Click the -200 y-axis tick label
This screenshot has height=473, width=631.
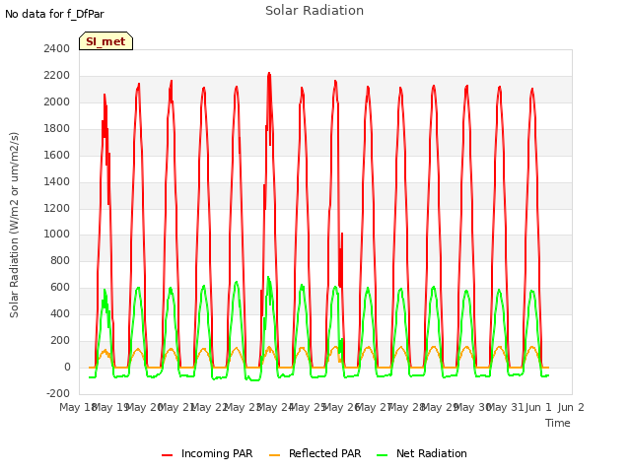point(58,393)
